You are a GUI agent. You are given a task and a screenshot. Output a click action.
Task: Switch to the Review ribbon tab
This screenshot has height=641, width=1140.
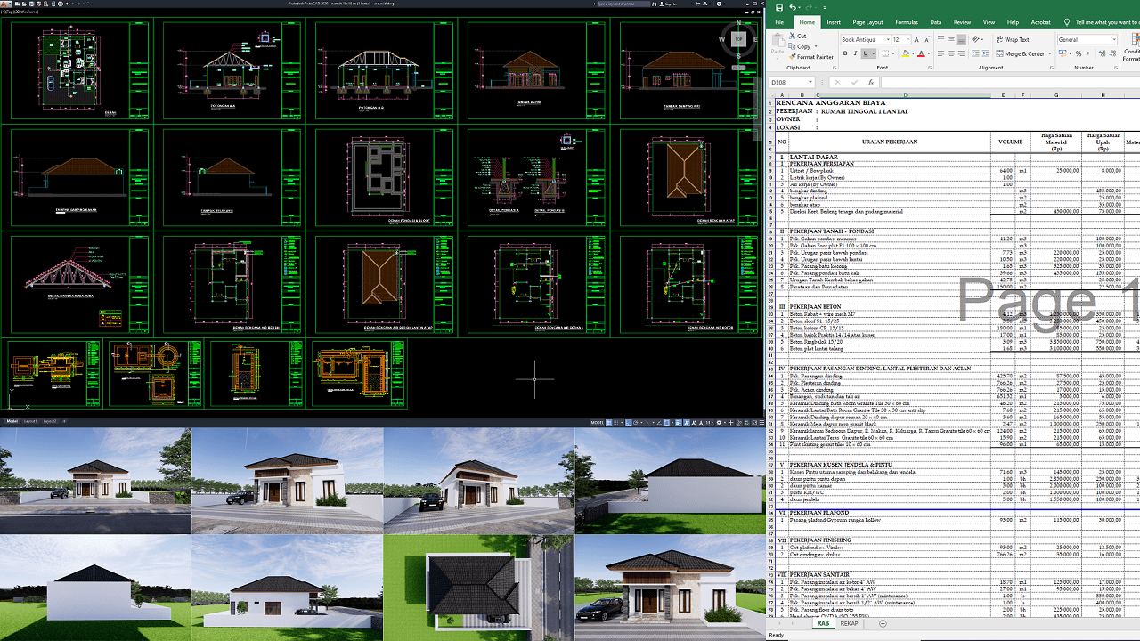(x=962, y=22)
